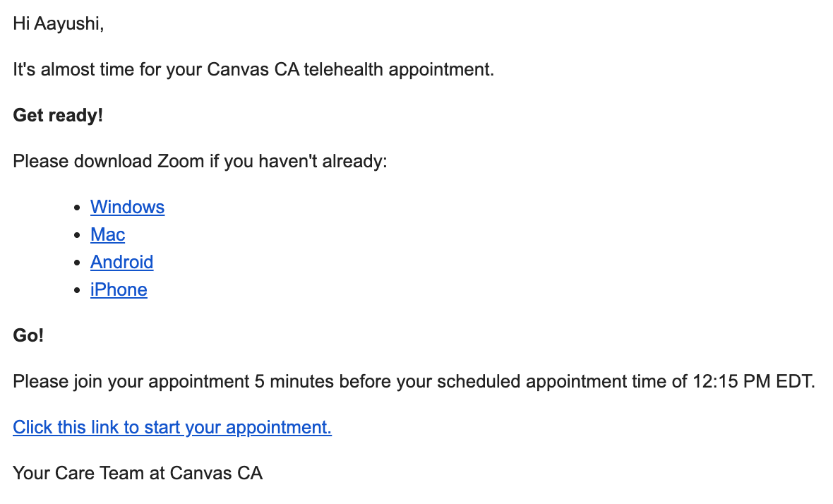Click the bullet point beside Windows
Image resolution: width=833 pixels, height=504 pixels.
click(78, 208)
